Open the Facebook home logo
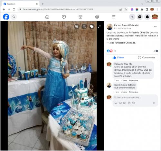The height and width of the screenshot is (151, 161). (6, 17)
